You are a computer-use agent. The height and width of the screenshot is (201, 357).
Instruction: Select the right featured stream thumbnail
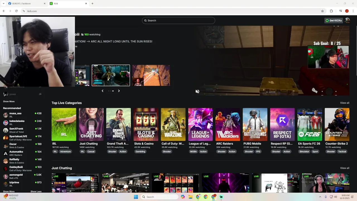point(151,75)
